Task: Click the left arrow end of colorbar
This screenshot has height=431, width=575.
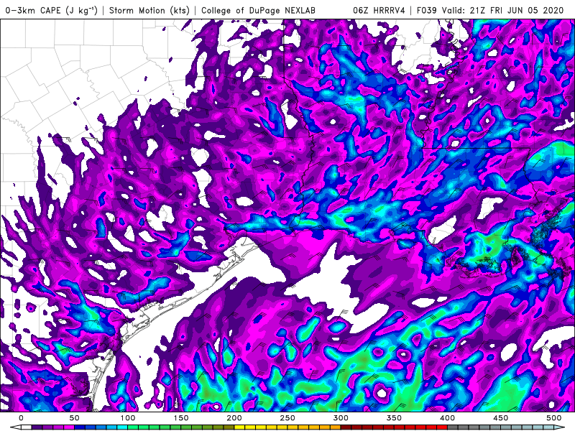Action: click(15, 427)
